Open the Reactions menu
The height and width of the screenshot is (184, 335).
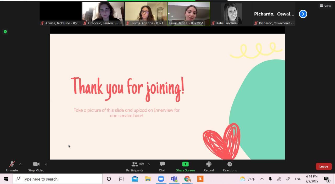pos(230,167)
